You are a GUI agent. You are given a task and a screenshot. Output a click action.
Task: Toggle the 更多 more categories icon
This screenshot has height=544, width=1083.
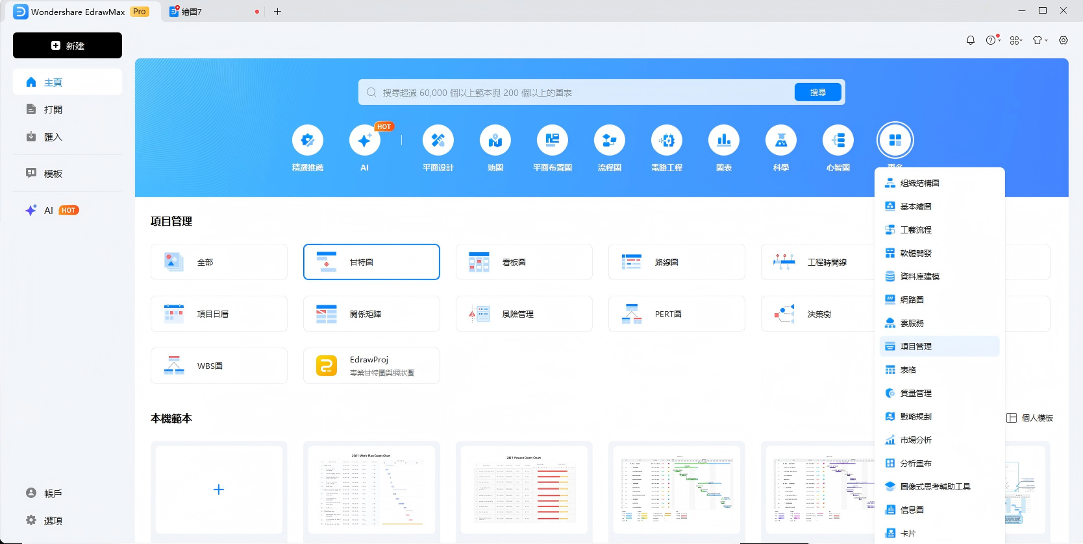(895, 140)
